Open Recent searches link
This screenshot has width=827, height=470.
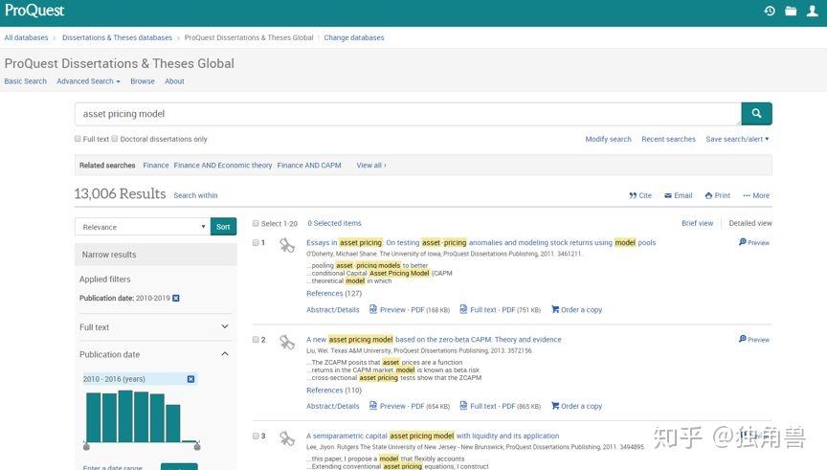tap(668, 139)
